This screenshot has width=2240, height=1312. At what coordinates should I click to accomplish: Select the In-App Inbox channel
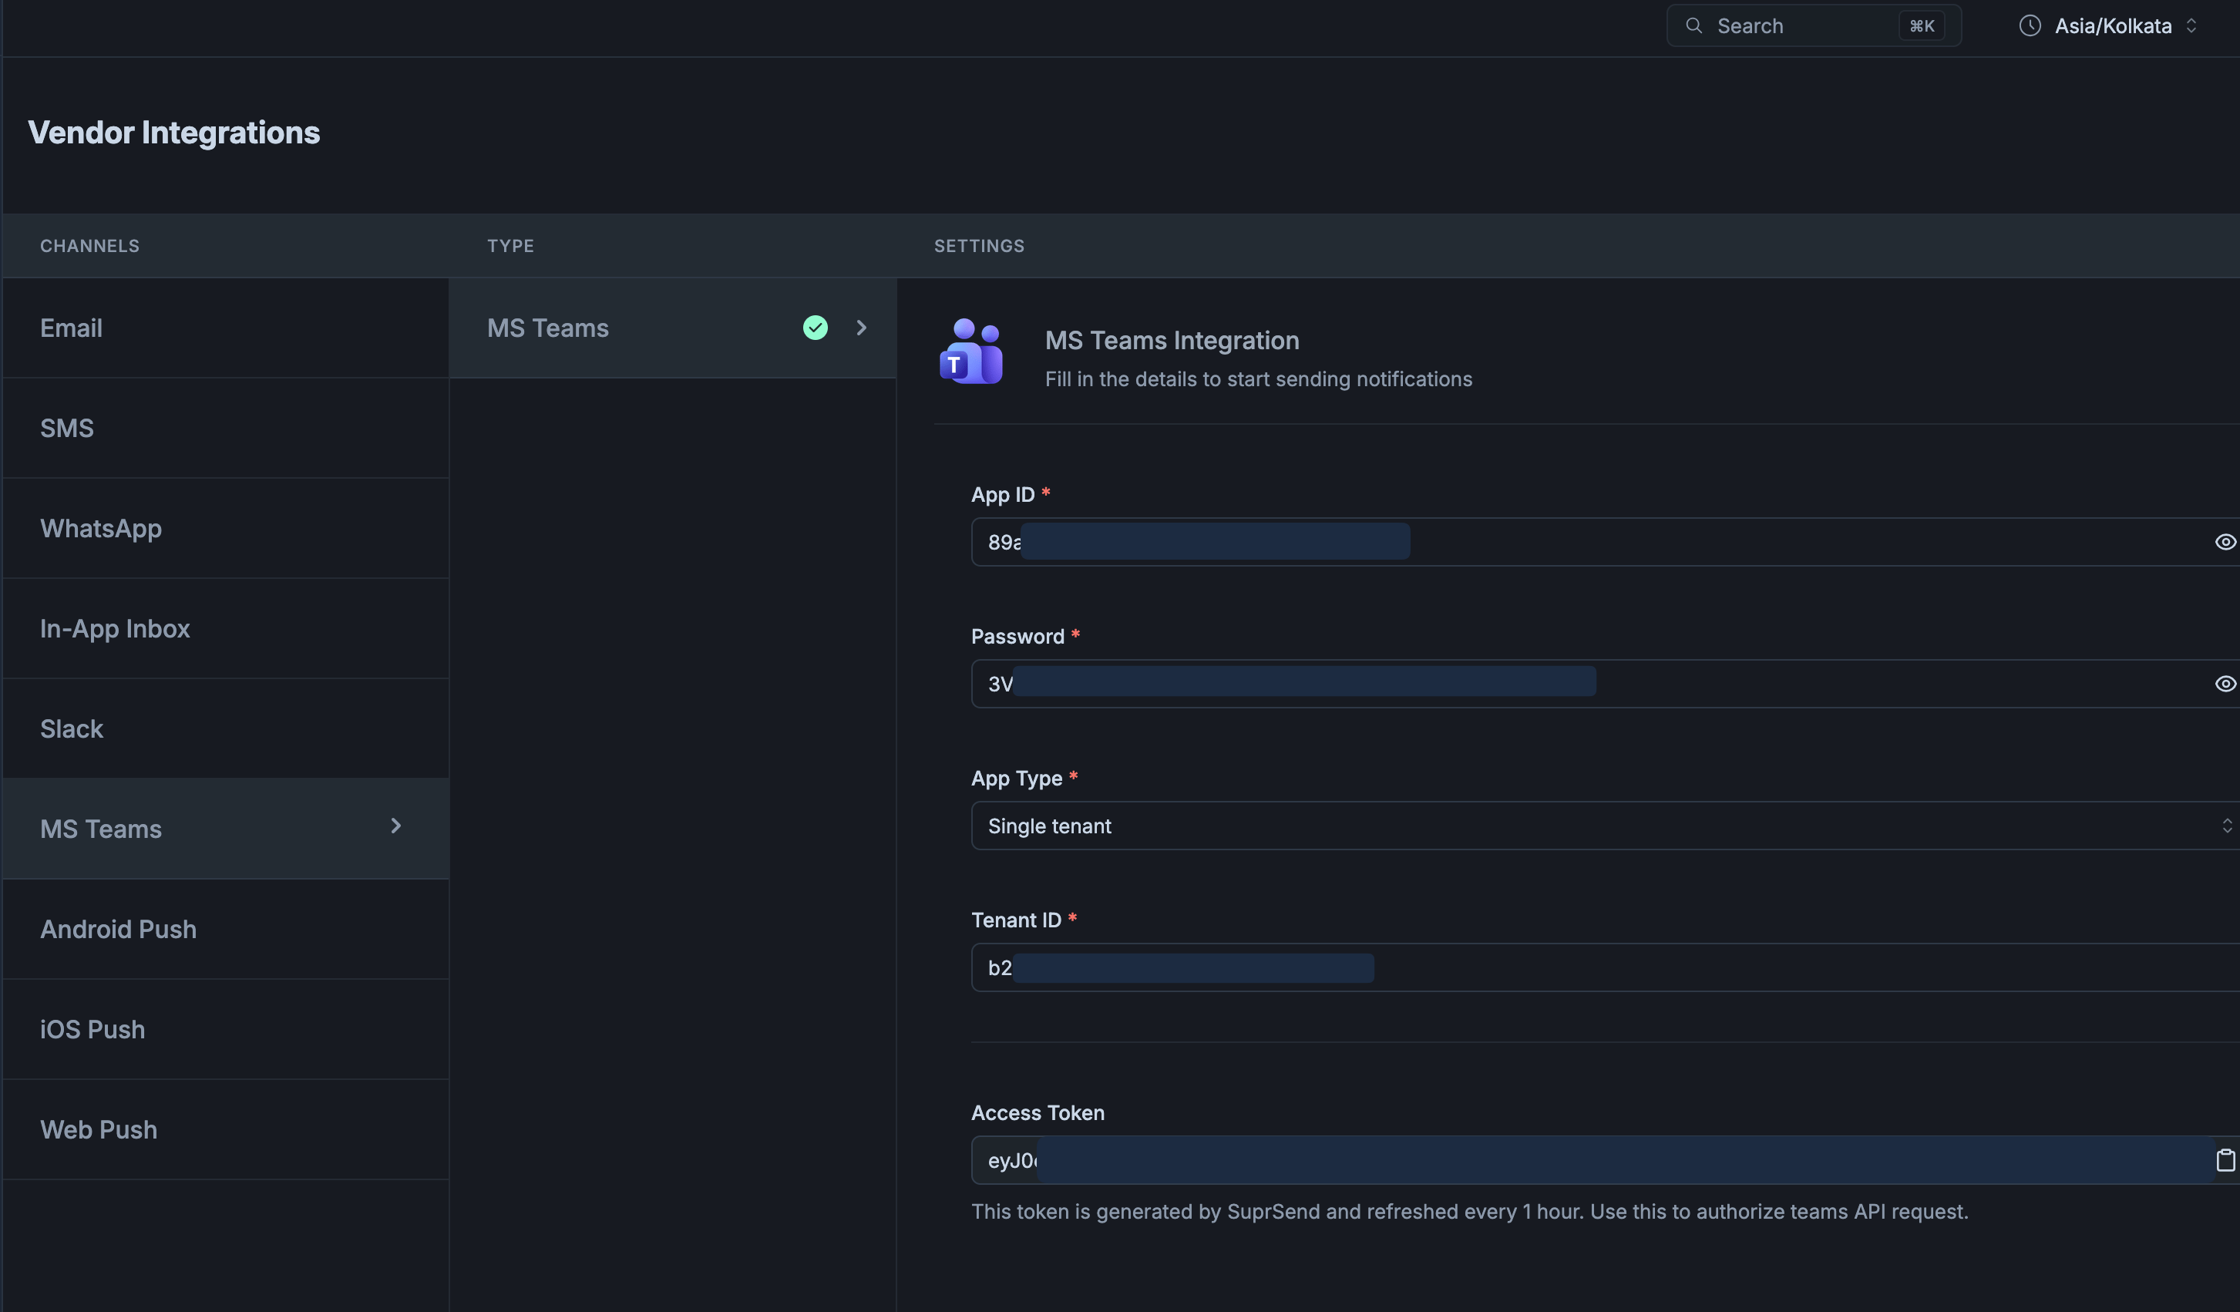click(226, 628)
